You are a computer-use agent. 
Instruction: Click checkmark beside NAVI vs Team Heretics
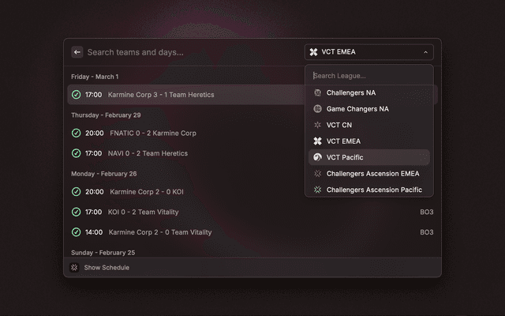77,153
